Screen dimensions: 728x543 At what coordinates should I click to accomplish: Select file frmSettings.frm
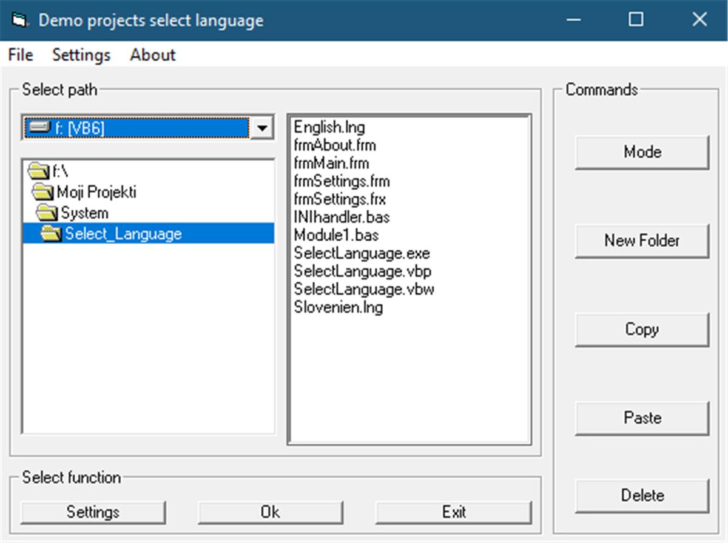tap(342, 181)
